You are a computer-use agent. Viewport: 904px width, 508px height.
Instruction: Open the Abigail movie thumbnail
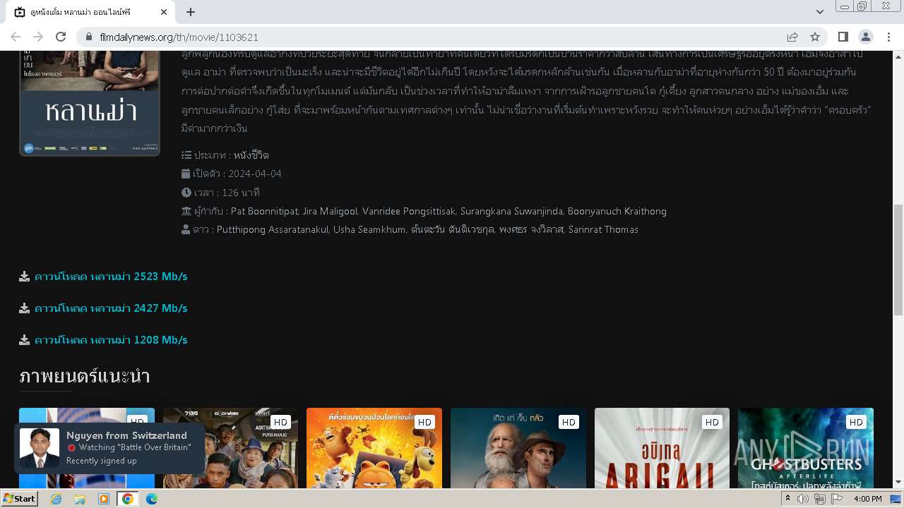662,448
